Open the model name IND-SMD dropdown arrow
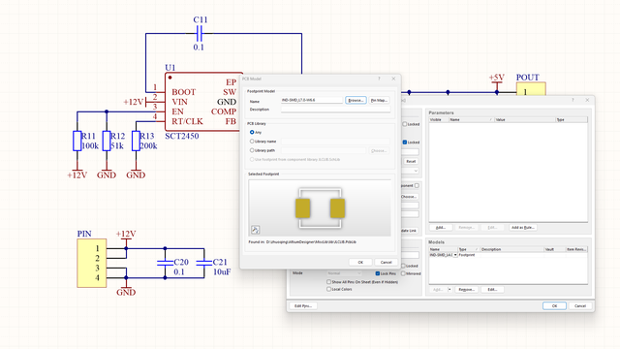This screenshot has width=620, height=349. pyautogui.click(x=455, y=255)
